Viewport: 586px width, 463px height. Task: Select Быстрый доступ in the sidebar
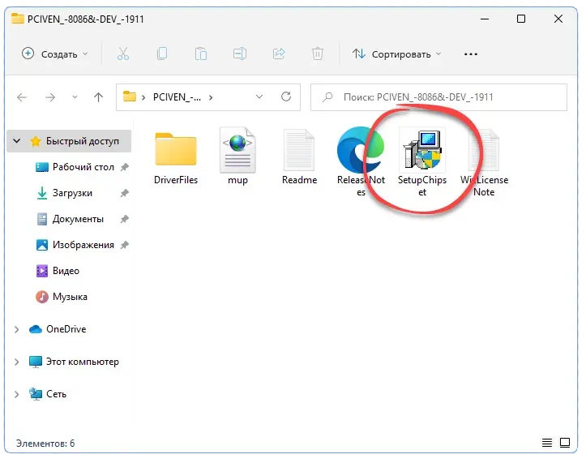click(69, 141)
